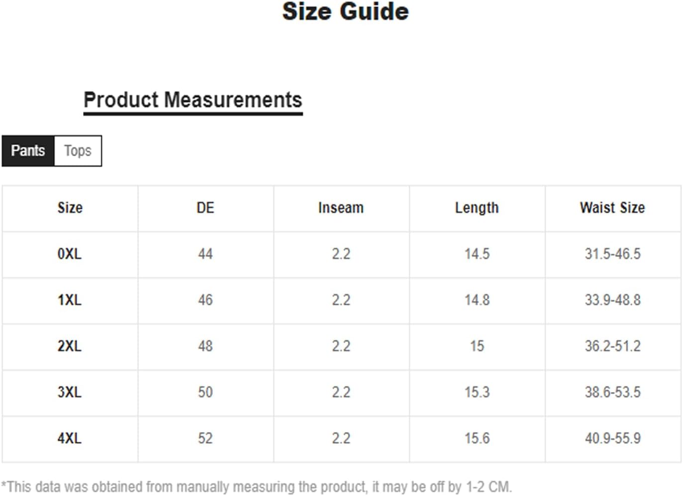Click the length value 15.6 cell
683x496 pixels.
click(477, 439)
